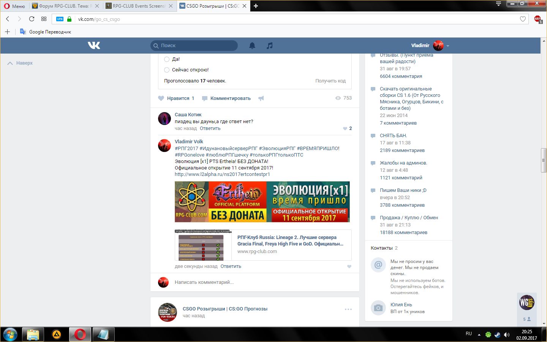Image resolution: width=547 pixels, height=342 pixels.
Task: Go up with Наверх chevron
Action: click(x=10, y=63)
